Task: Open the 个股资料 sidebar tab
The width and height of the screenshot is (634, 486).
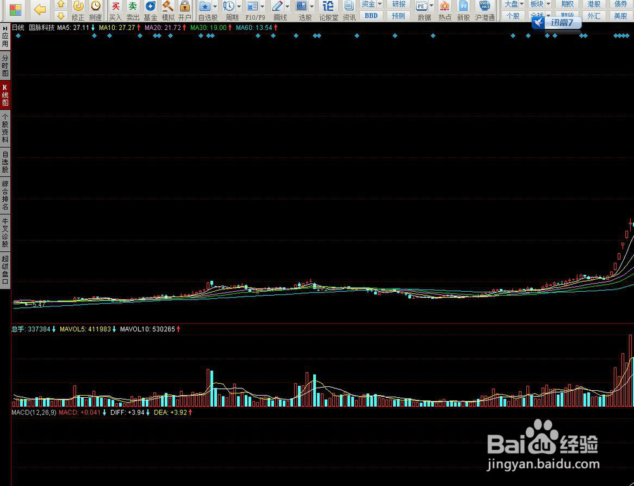Action: click(5, 129)
